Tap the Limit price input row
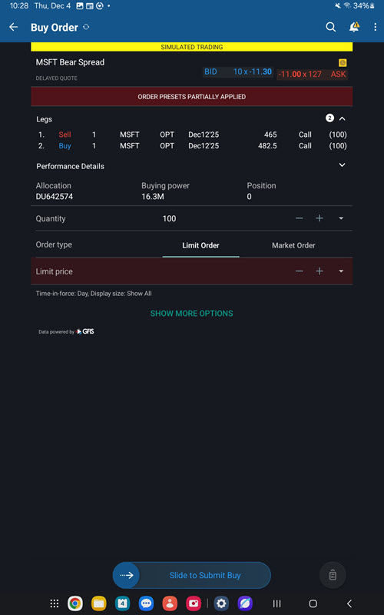The height and width of the screenshot is (615, 384). 191,271
